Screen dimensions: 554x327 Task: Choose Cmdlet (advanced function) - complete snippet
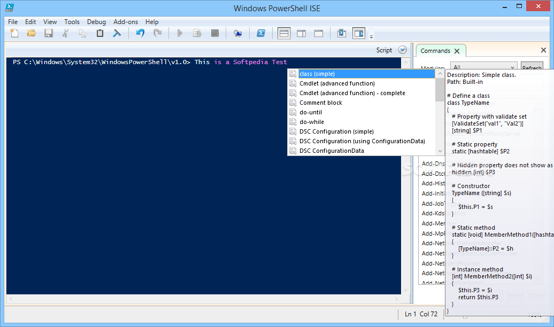tap(361, 93)
